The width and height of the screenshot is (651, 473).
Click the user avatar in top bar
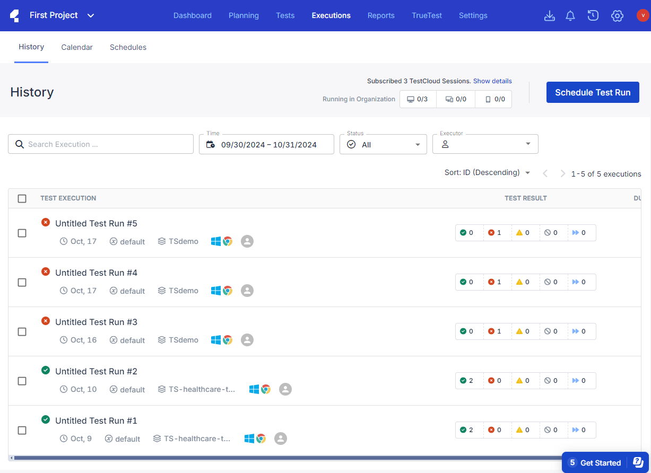pos(643,15)
